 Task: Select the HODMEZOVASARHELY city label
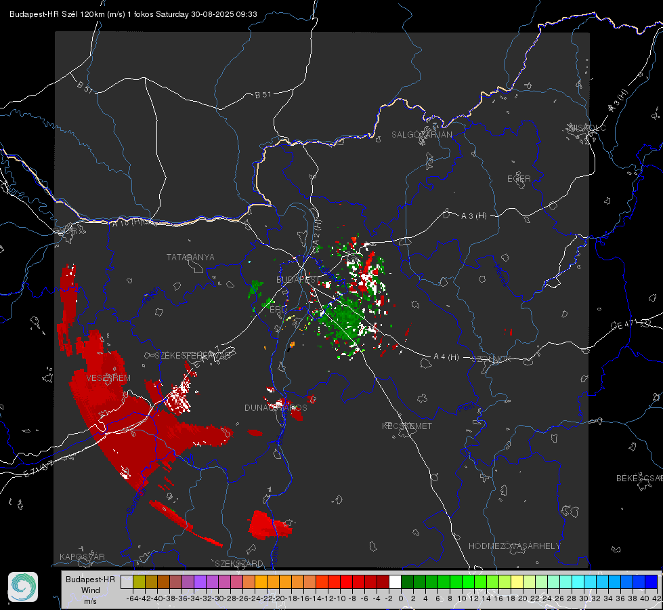pos(514,546)
